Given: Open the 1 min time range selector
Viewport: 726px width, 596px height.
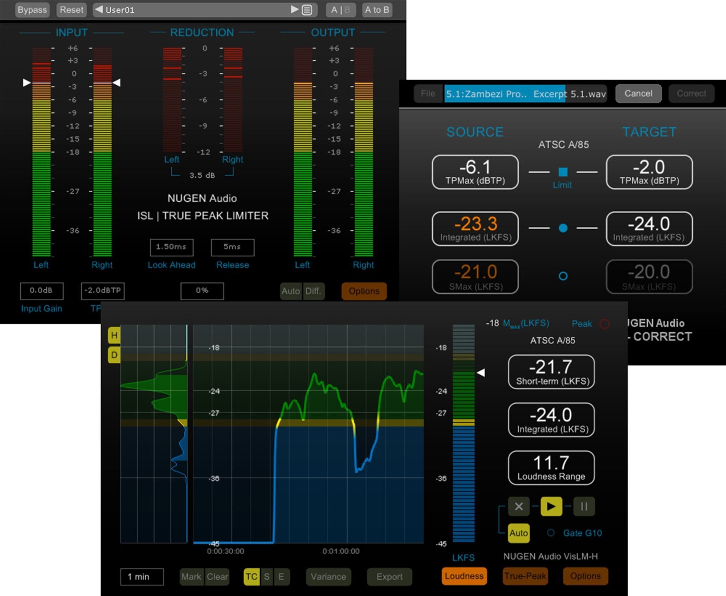Looking at the screenshot, I should click(x=142, y=577).
